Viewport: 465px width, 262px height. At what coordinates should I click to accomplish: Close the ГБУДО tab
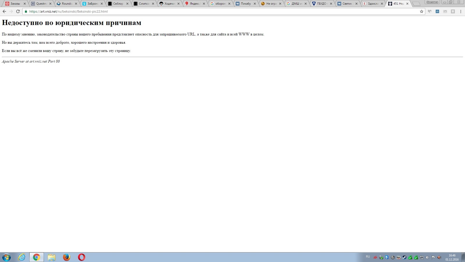point(331,3)
